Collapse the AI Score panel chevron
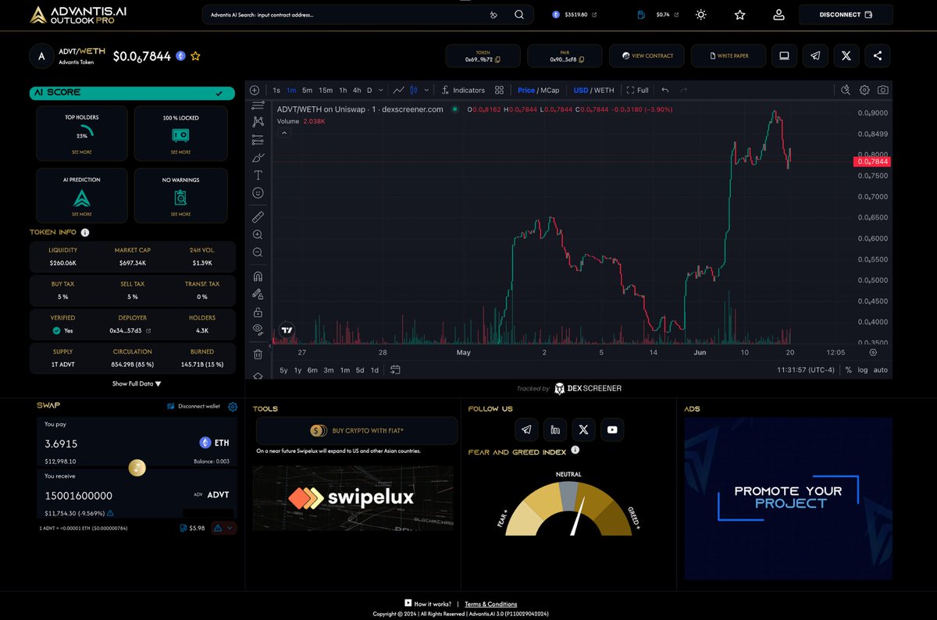Viewport: 937px width, 620px height. [219, 93]
